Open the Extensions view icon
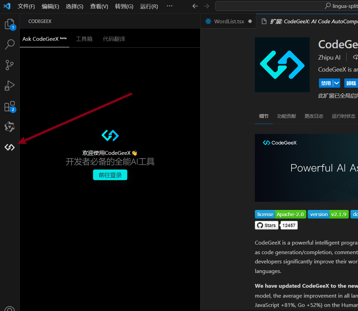 10,107
